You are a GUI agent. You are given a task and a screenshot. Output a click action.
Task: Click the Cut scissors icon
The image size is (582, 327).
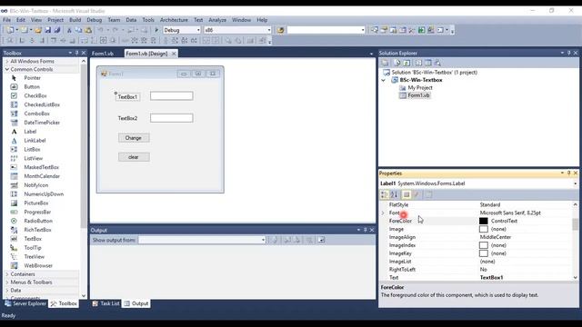69,30
